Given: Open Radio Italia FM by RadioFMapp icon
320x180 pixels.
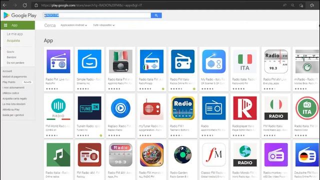Looking at the screenshot, I should 151,61.
